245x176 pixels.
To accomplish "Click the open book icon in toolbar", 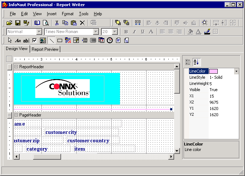I will (x=37, y=23).
